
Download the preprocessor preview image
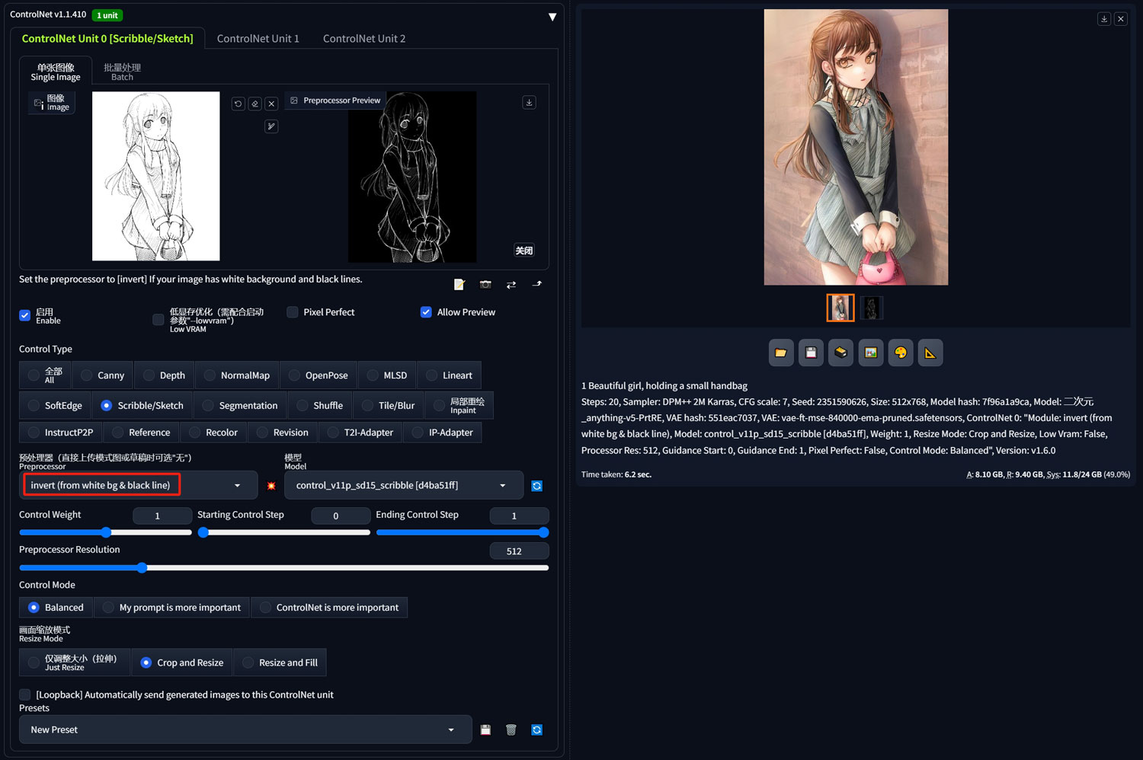(x=529, y=102)
